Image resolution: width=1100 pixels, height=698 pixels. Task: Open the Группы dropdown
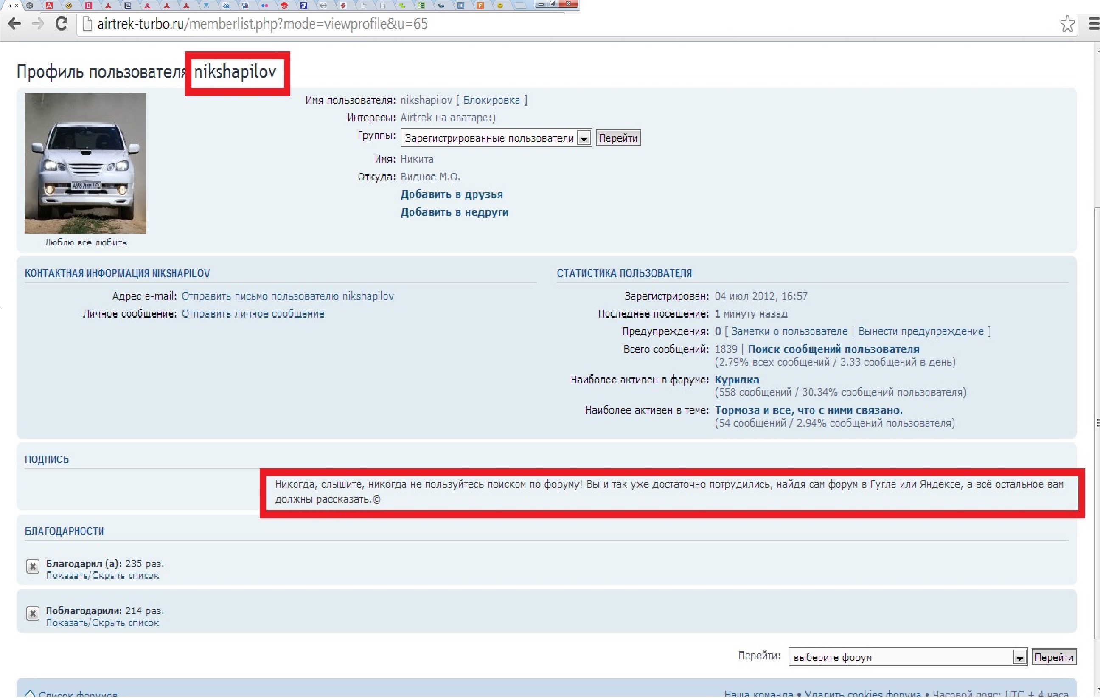tap(584, 138)
